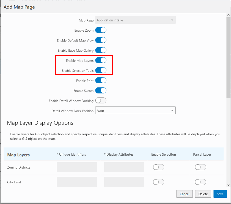The height and width of the screenshot is (204, 231).
Task: Click Zoning Districts Unique Identifiers field
Action: coord(77,167)
